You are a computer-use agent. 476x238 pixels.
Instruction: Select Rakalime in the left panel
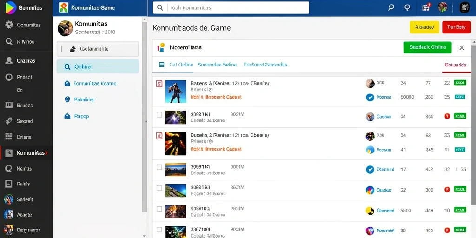point(79,99)
